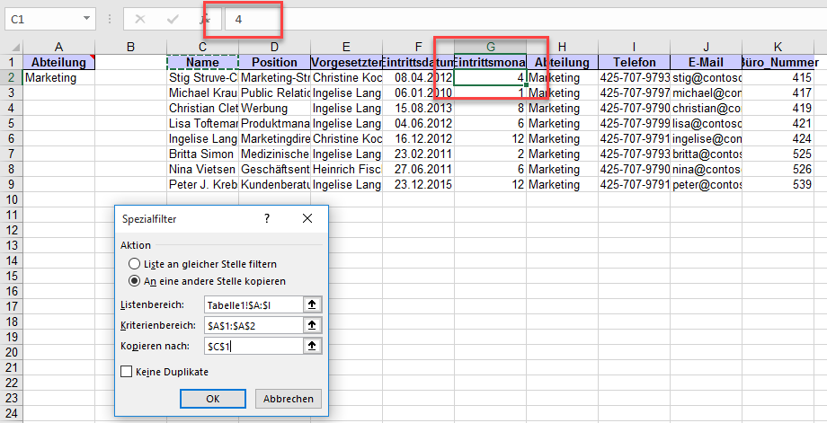Click the Kopieren nach text field
Viewport: 827px width, 423px height.
coord(253,346)
